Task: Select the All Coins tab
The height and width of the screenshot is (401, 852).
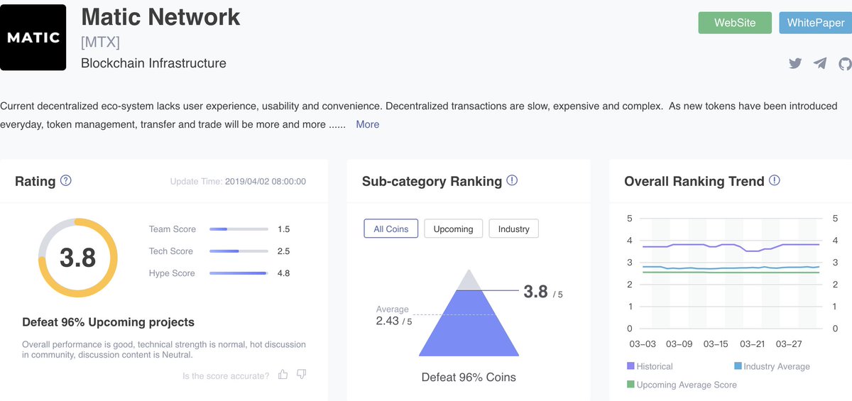Action: point(391,229)
